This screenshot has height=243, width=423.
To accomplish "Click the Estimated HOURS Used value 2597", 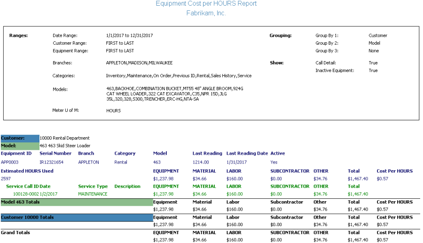I will [6, 179].
